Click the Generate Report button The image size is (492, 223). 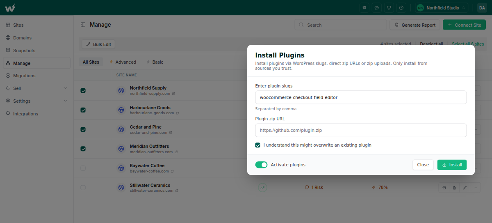pyautogui.click(x=415, y=25)
